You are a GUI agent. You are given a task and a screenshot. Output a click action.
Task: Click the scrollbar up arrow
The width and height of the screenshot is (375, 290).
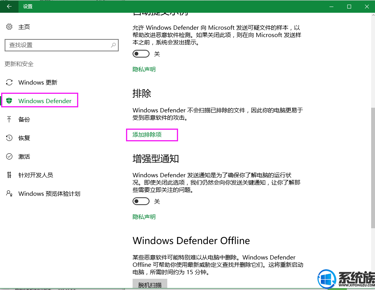click(373, 15)
